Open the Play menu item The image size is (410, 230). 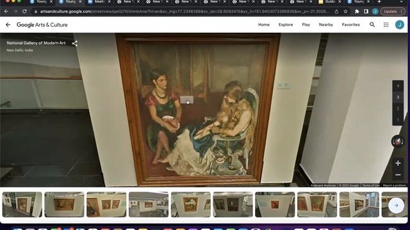click(306, 24)
